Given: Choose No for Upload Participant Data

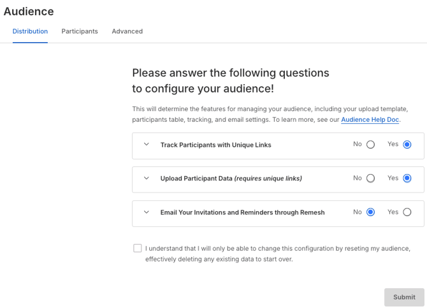Looking at the screenshot, I should [370, 179].
